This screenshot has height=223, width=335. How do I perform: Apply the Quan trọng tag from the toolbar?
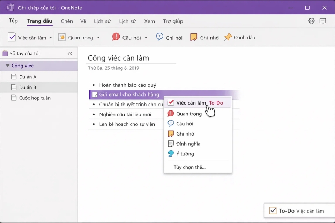click(x=61, y=37)
